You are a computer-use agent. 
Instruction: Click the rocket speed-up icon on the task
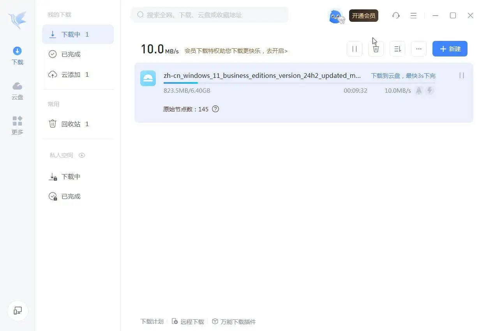tap(419, 90)
